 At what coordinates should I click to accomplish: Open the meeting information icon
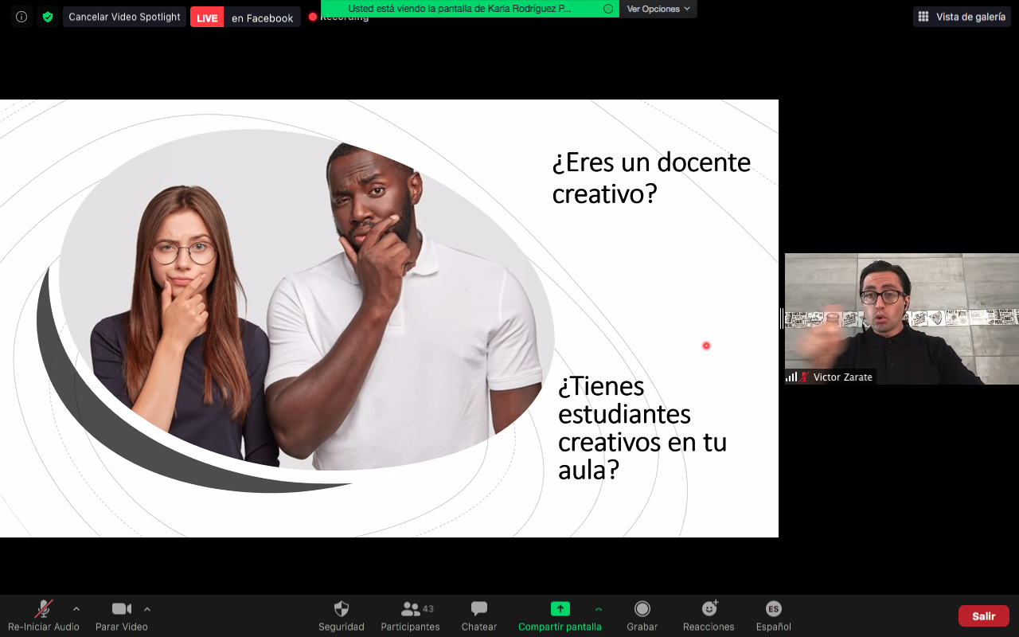click(x=21, y=17)
